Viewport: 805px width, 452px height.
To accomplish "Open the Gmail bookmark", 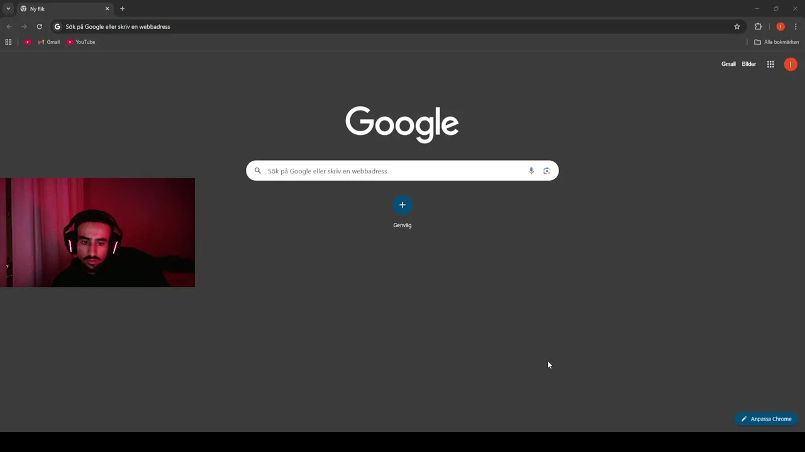I will point(49,42).
